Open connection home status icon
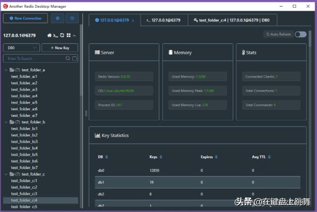The image size is (317, 212). 50,35
